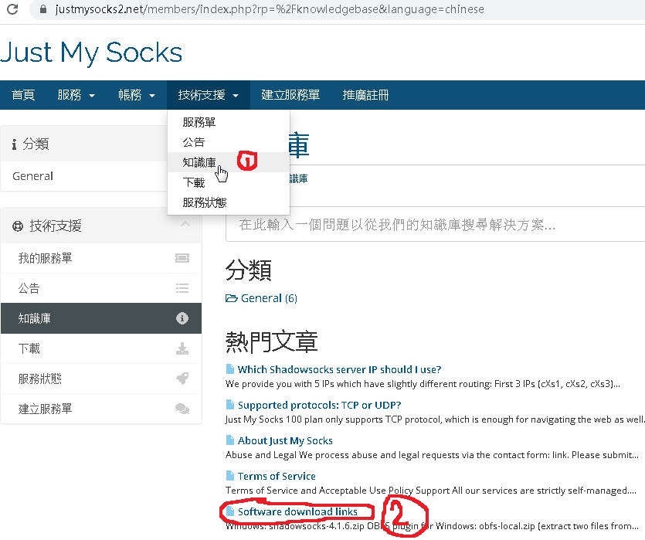The height and width of the screenshot is (540, 645).
Task: Open the About Just My Socks article
Action: coord(285,441)
